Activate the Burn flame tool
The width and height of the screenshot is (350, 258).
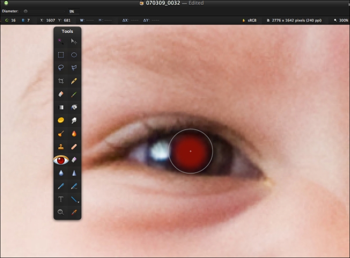click(x=74, y=134)
